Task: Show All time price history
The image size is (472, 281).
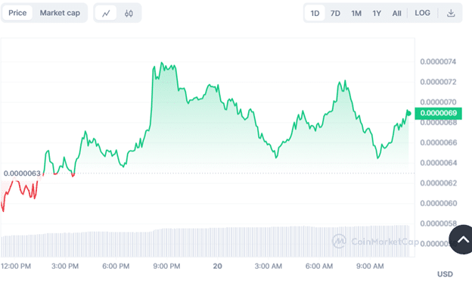Action: 396,14
